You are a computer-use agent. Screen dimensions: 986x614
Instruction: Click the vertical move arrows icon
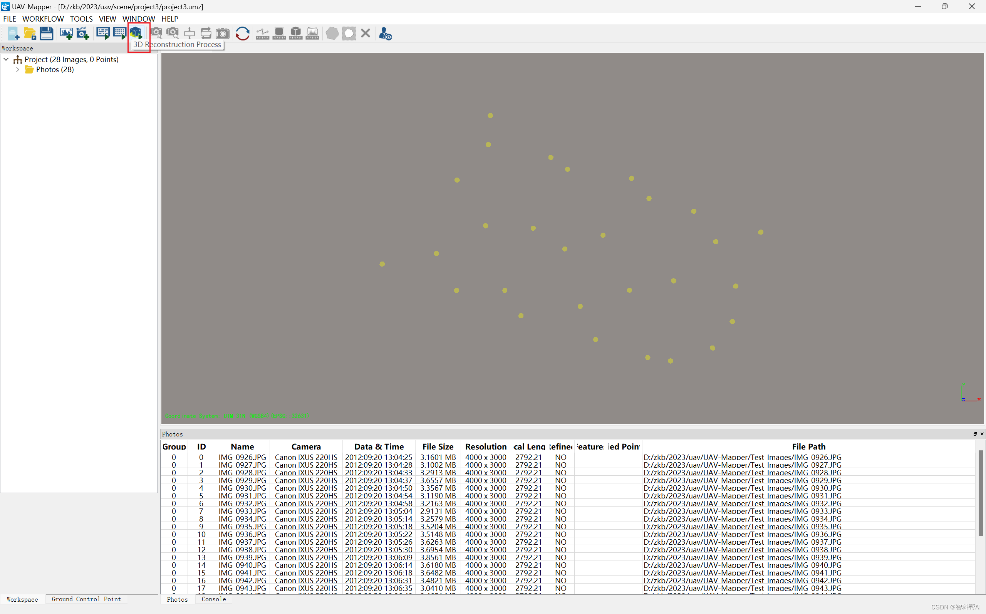coord(189,33)
